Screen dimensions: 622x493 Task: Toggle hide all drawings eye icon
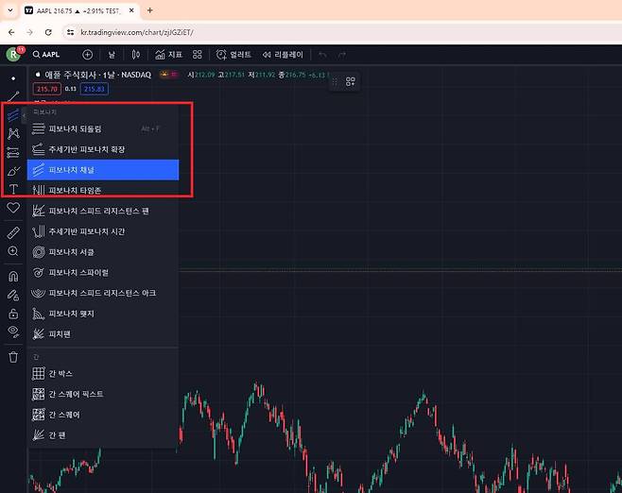(x=13, y=331)
